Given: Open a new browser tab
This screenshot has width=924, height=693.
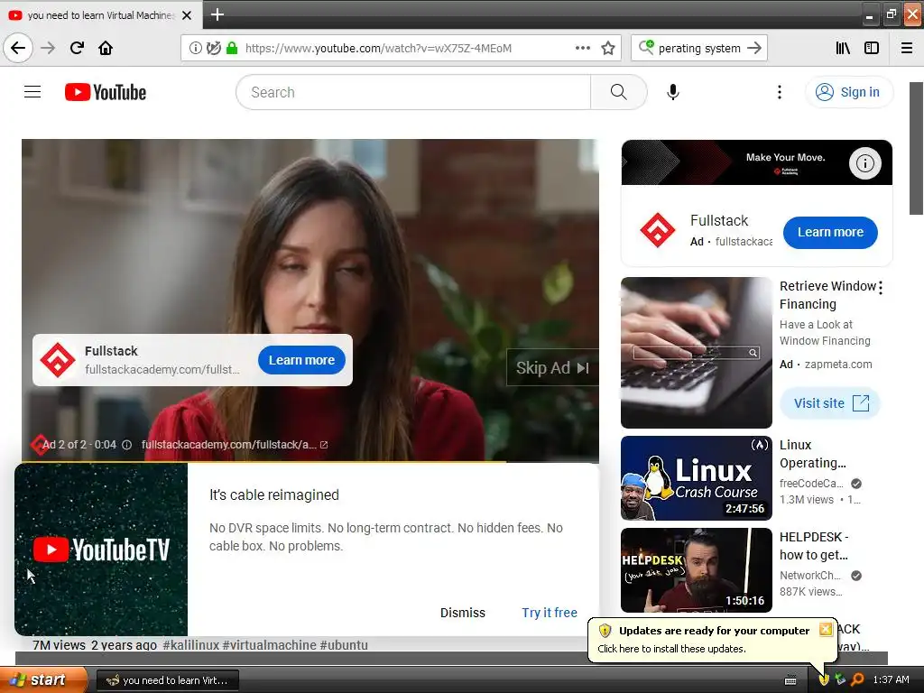Looking at the screenshot, I should pyautogui.click(x=217, y=14).
